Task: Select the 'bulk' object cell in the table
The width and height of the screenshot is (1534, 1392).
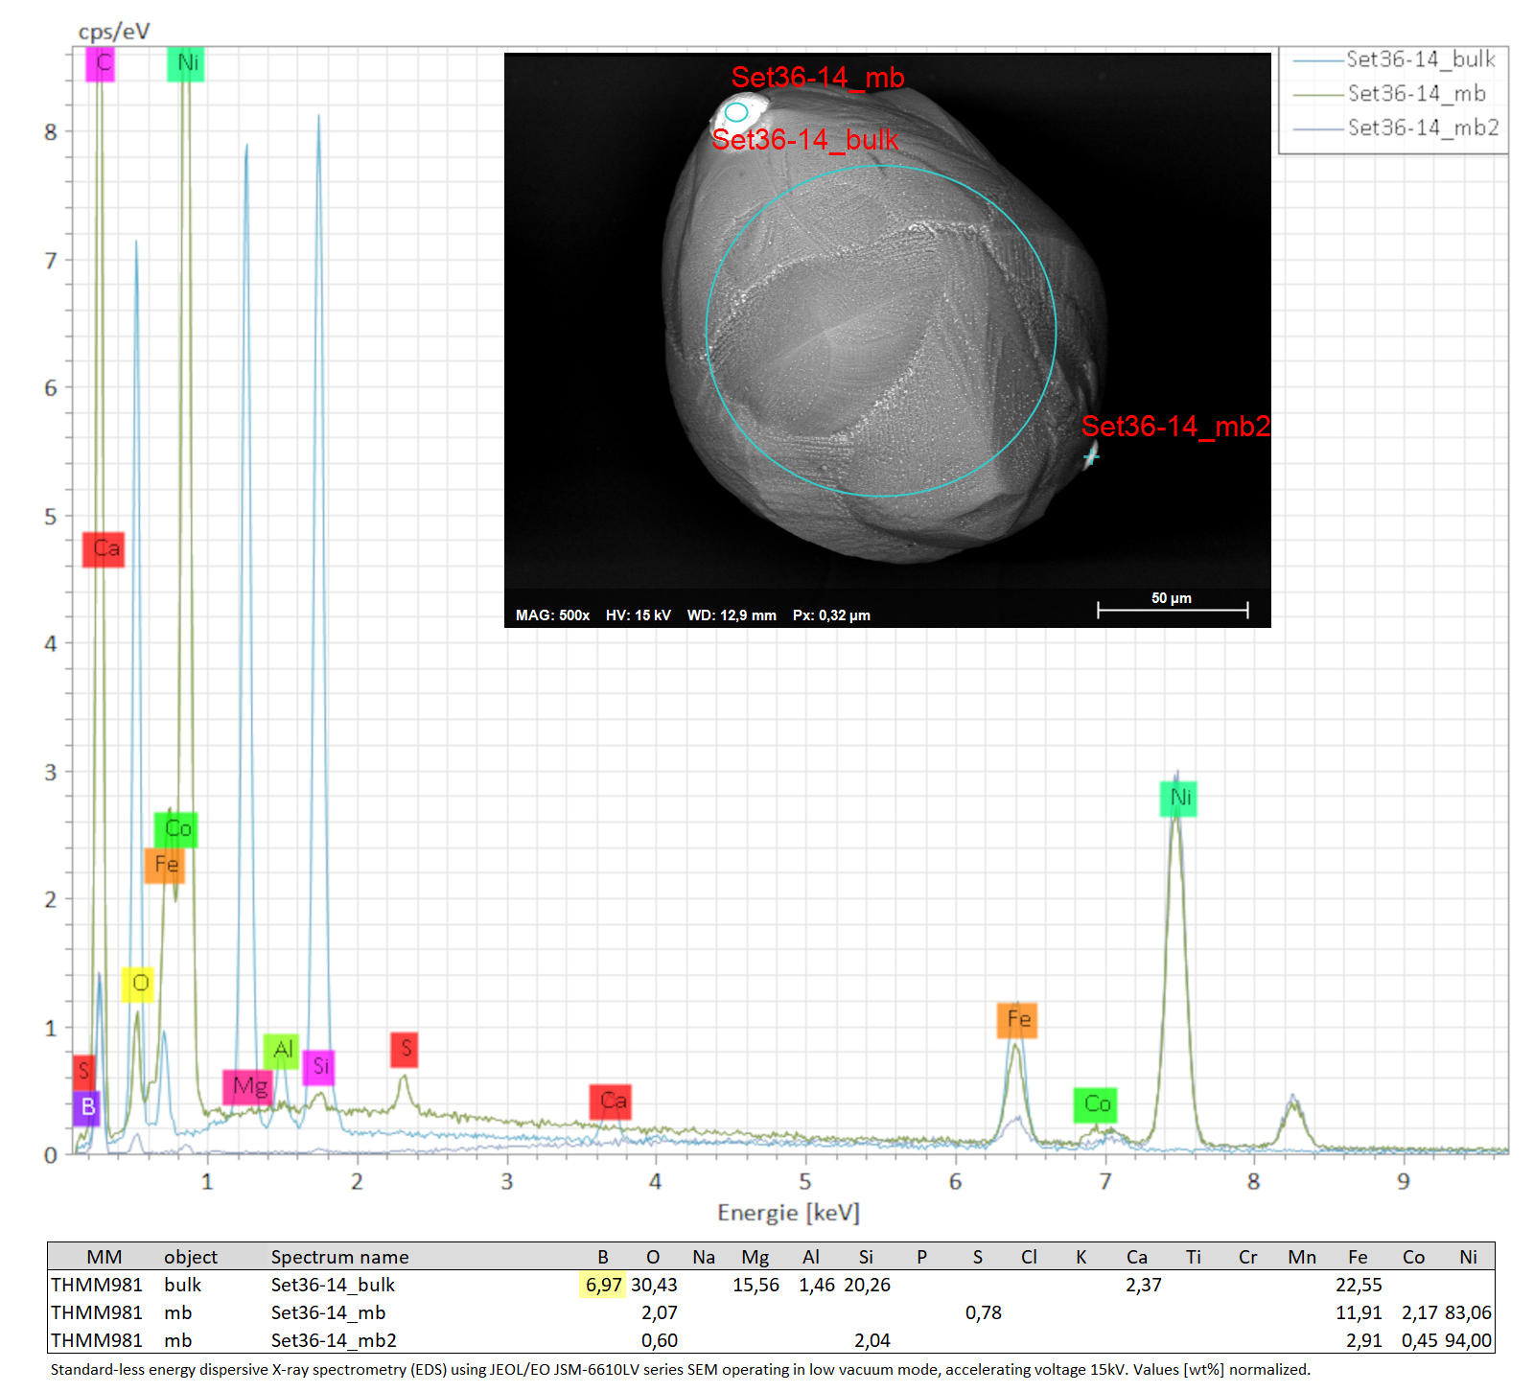Action: pyautogui.click(x=182, y=1285)
